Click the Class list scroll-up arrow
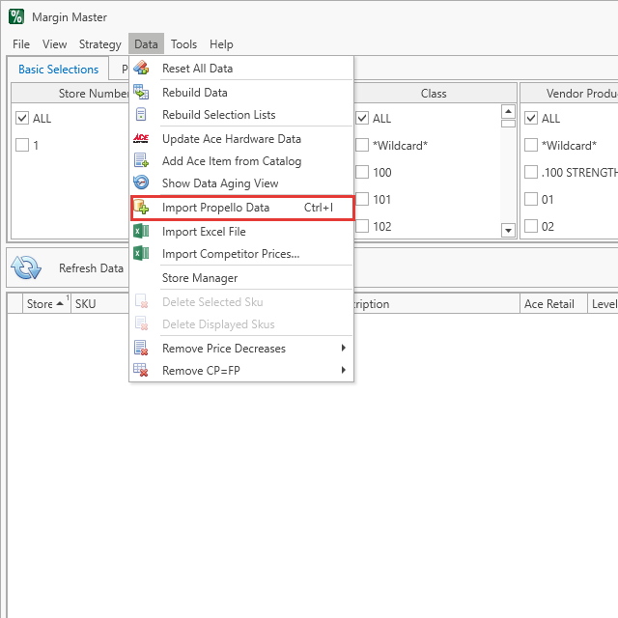 [x=508, y=112]
